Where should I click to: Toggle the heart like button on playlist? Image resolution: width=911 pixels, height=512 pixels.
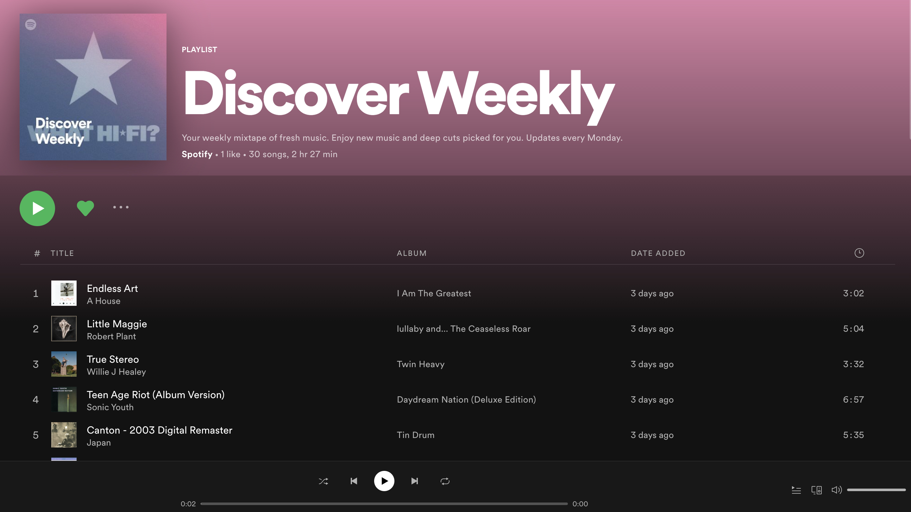[x=85, y=207]
